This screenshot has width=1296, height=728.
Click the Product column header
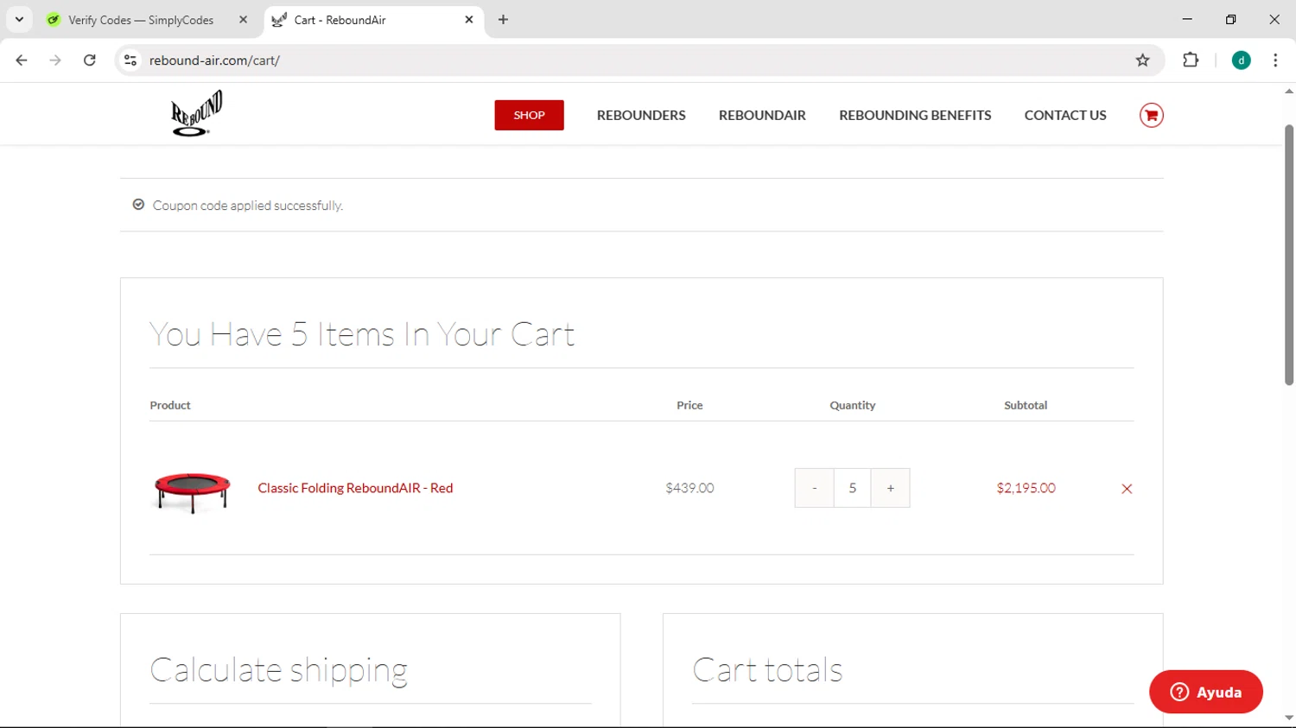click(x=170, y=405)
